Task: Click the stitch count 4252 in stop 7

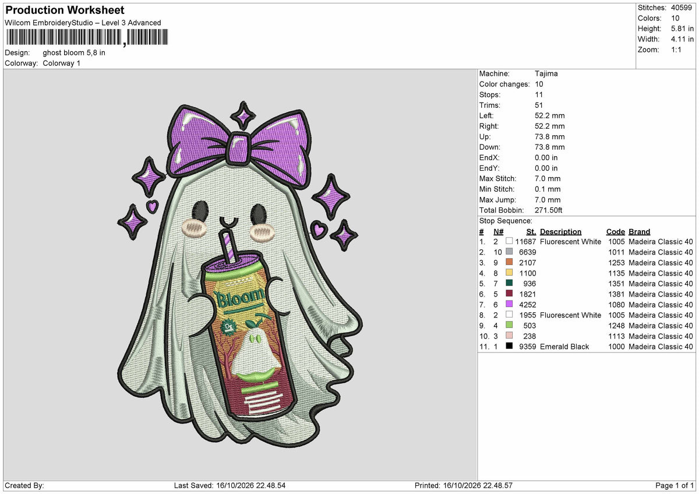Action: point(527,304)
